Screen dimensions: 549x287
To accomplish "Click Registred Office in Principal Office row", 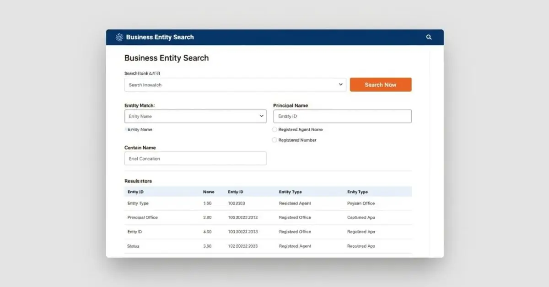I will 295,218.
